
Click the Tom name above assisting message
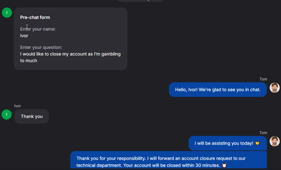263,132
